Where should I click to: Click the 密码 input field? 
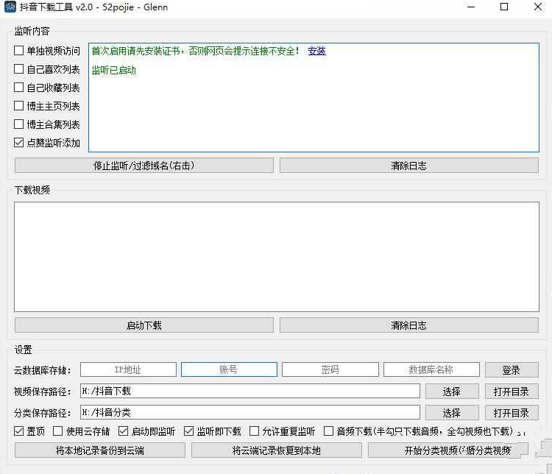tap(330, 369)
